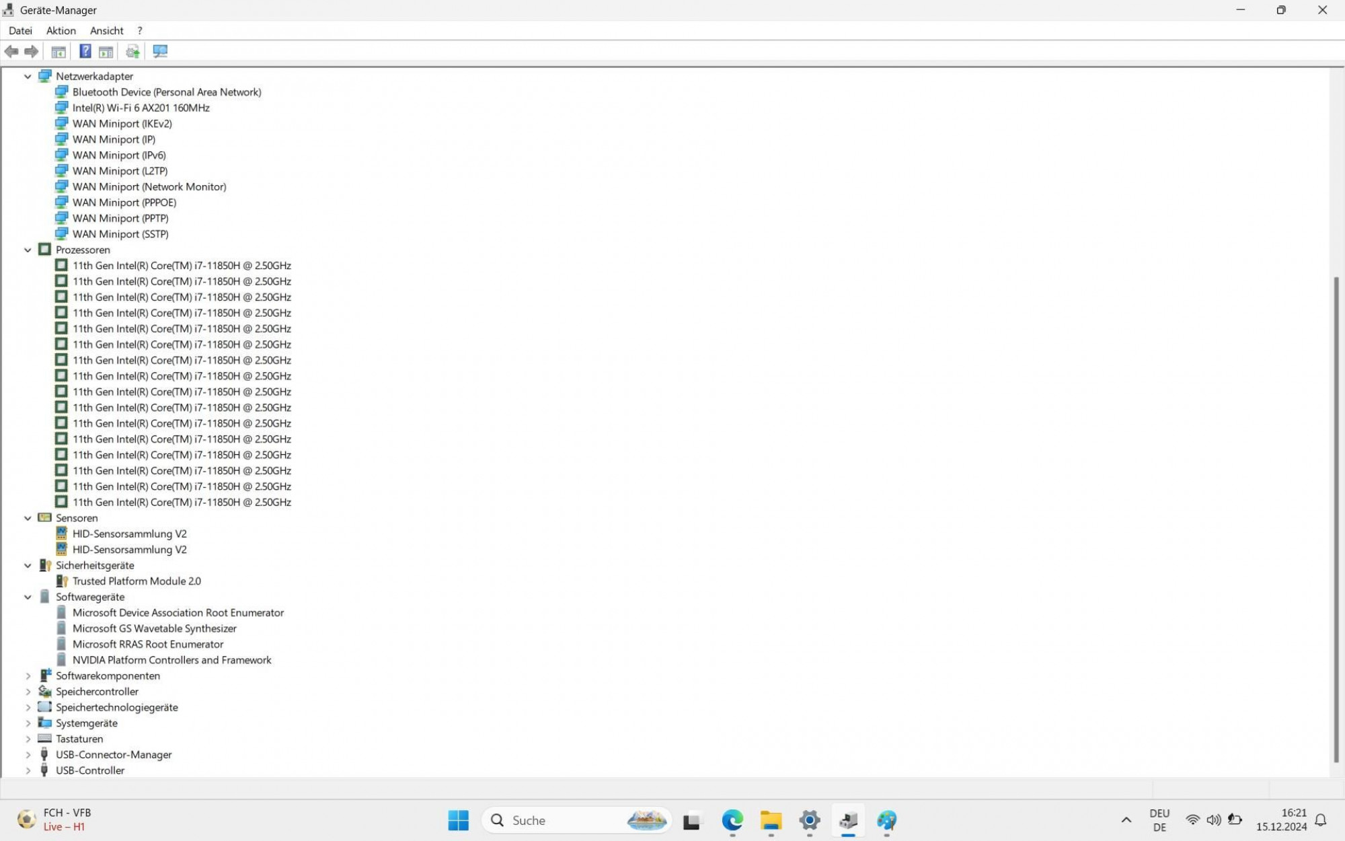This screenshot has width=1345, height=841.
Task: Click the Systemgeräte category icon
Action: point(45,723)
